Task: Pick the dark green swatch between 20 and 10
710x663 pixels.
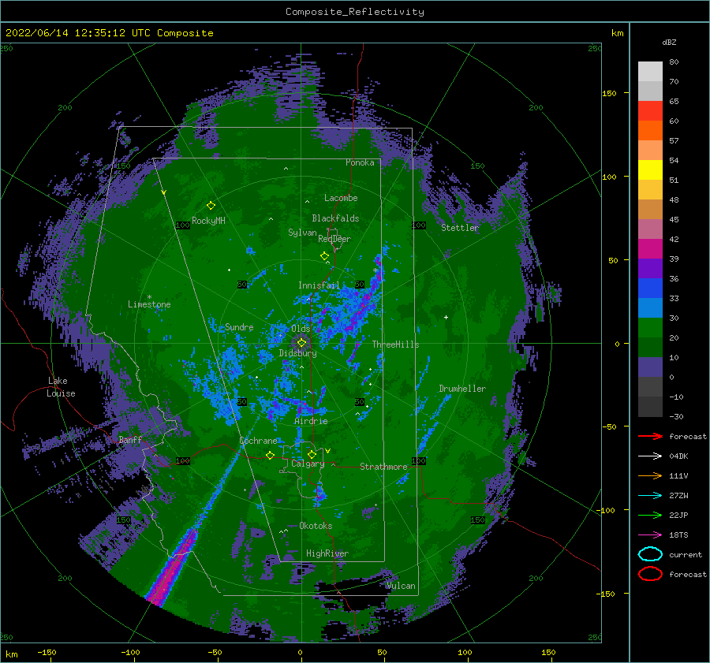Action: pyautogui.click(x=650, y=347)
